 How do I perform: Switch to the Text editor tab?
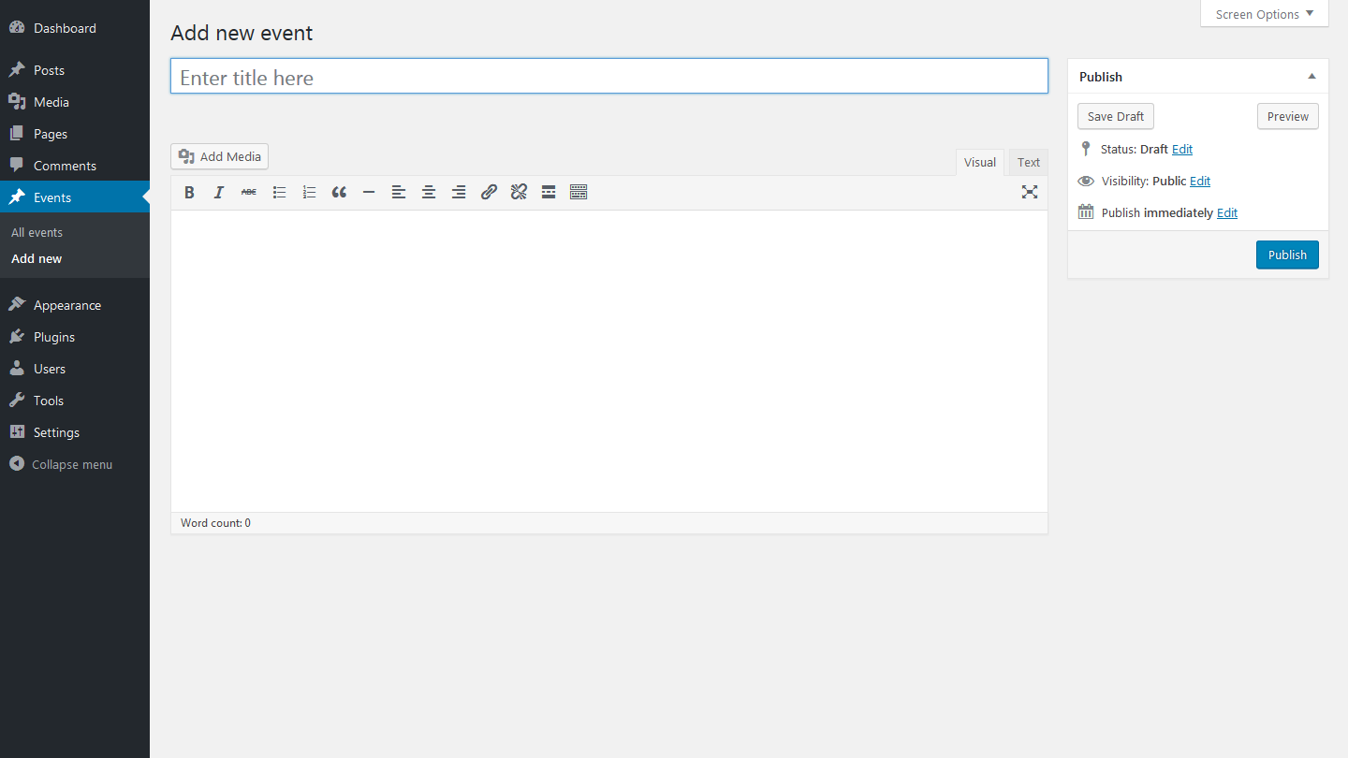[x=1028, y=162]
